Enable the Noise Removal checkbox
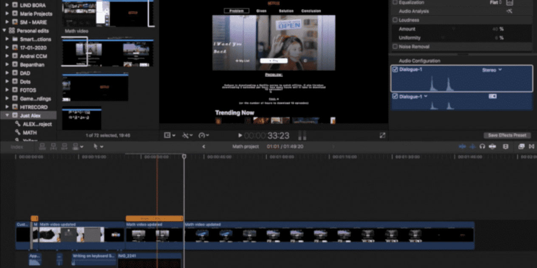 point(395,47)
